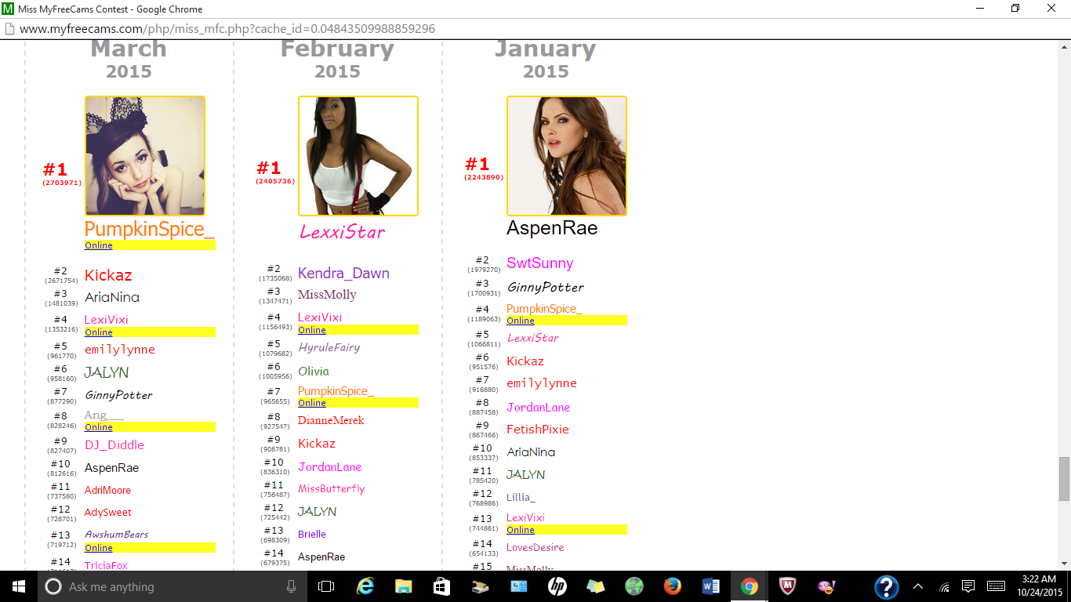Viewport: 1071px width, 602px height.
Task: Open Lillia_ in January list
Action: 521,497
